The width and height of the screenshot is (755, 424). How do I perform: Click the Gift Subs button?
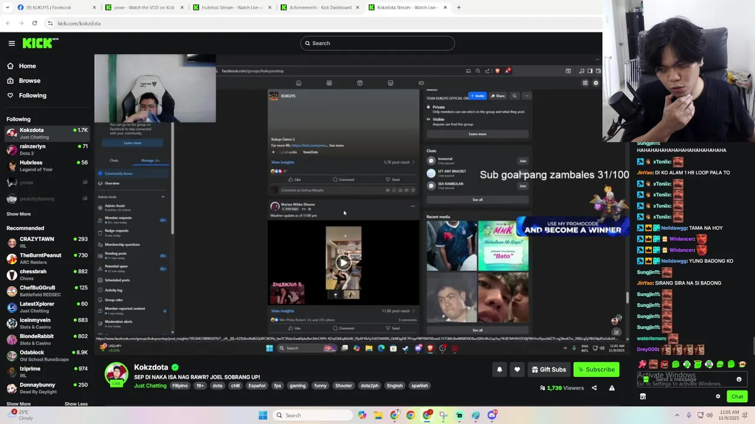pyautogui.click(x=549, y=369)
